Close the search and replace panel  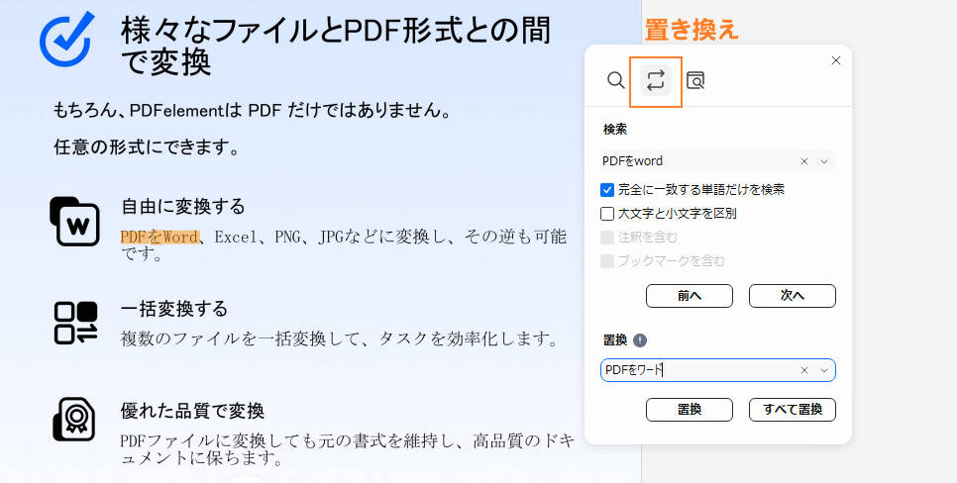pyautogui.click(x=835, y=60)
